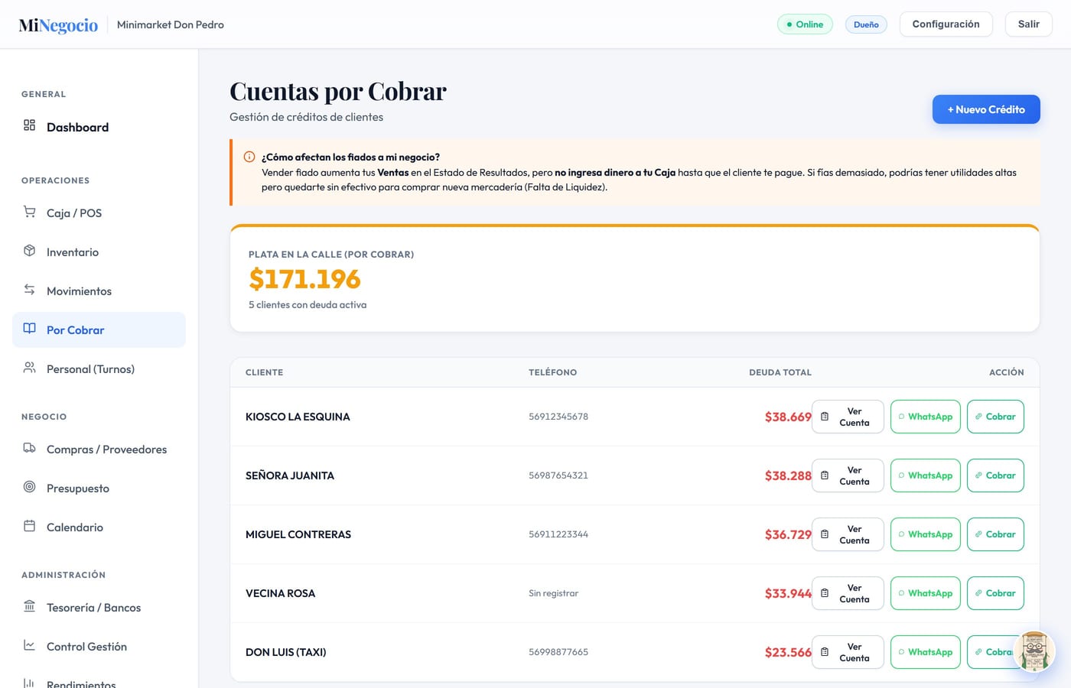This screenshot has height=688, width=1071.
Task: Click the Personal (Turnos) people icon
Action: [29, 368]
